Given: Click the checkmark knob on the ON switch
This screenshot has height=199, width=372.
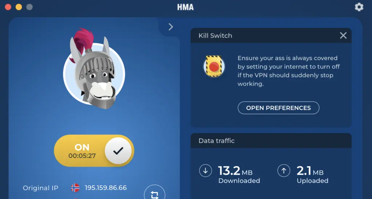Looking at the screenshot, I should tap(118, 151).
